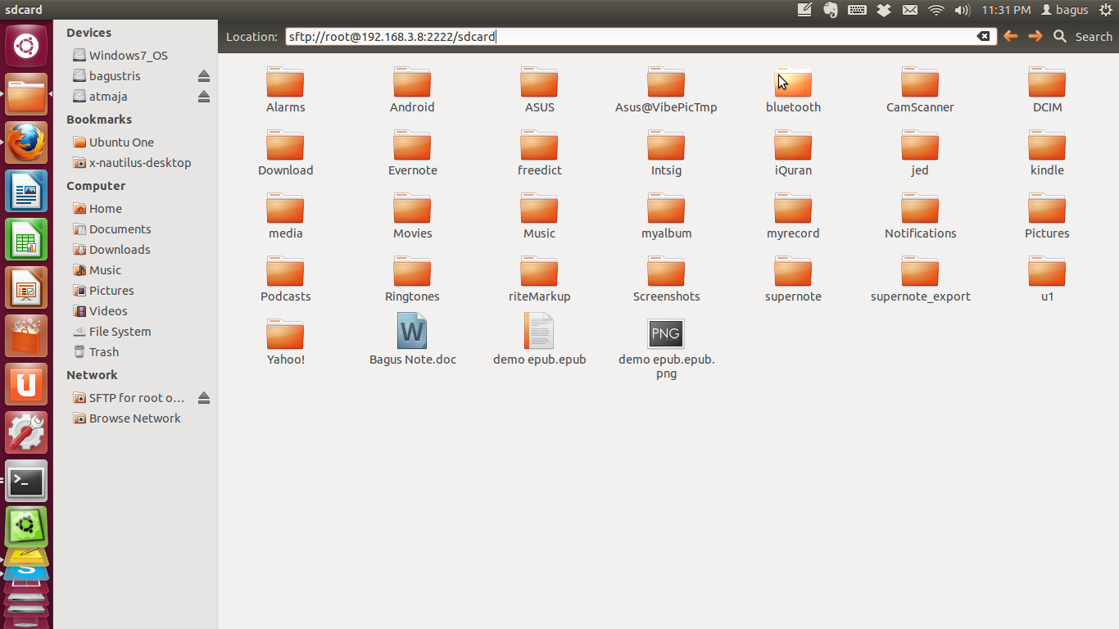Open System Settings from the launcher
Viewport: 1119px width, 629px height.
pos(25,432)
